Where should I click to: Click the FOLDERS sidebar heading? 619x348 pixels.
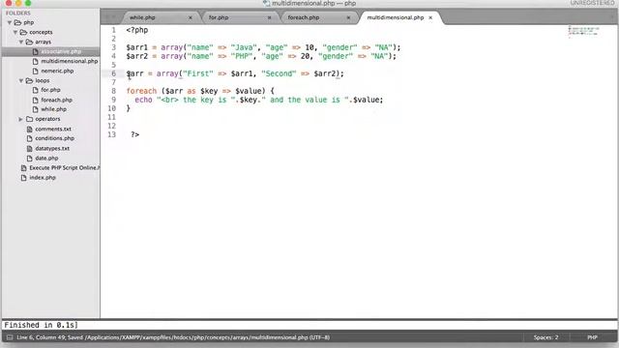tap(18, 13)
